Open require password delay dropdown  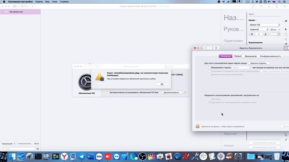click(x=242, y=67)
